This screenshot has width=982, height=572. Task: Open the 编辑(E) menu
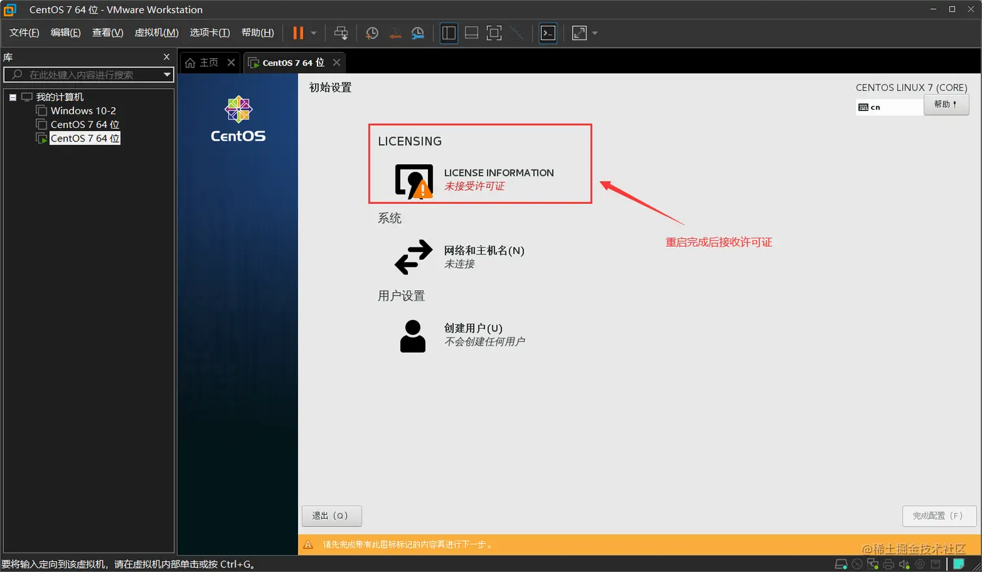point(66,32)
